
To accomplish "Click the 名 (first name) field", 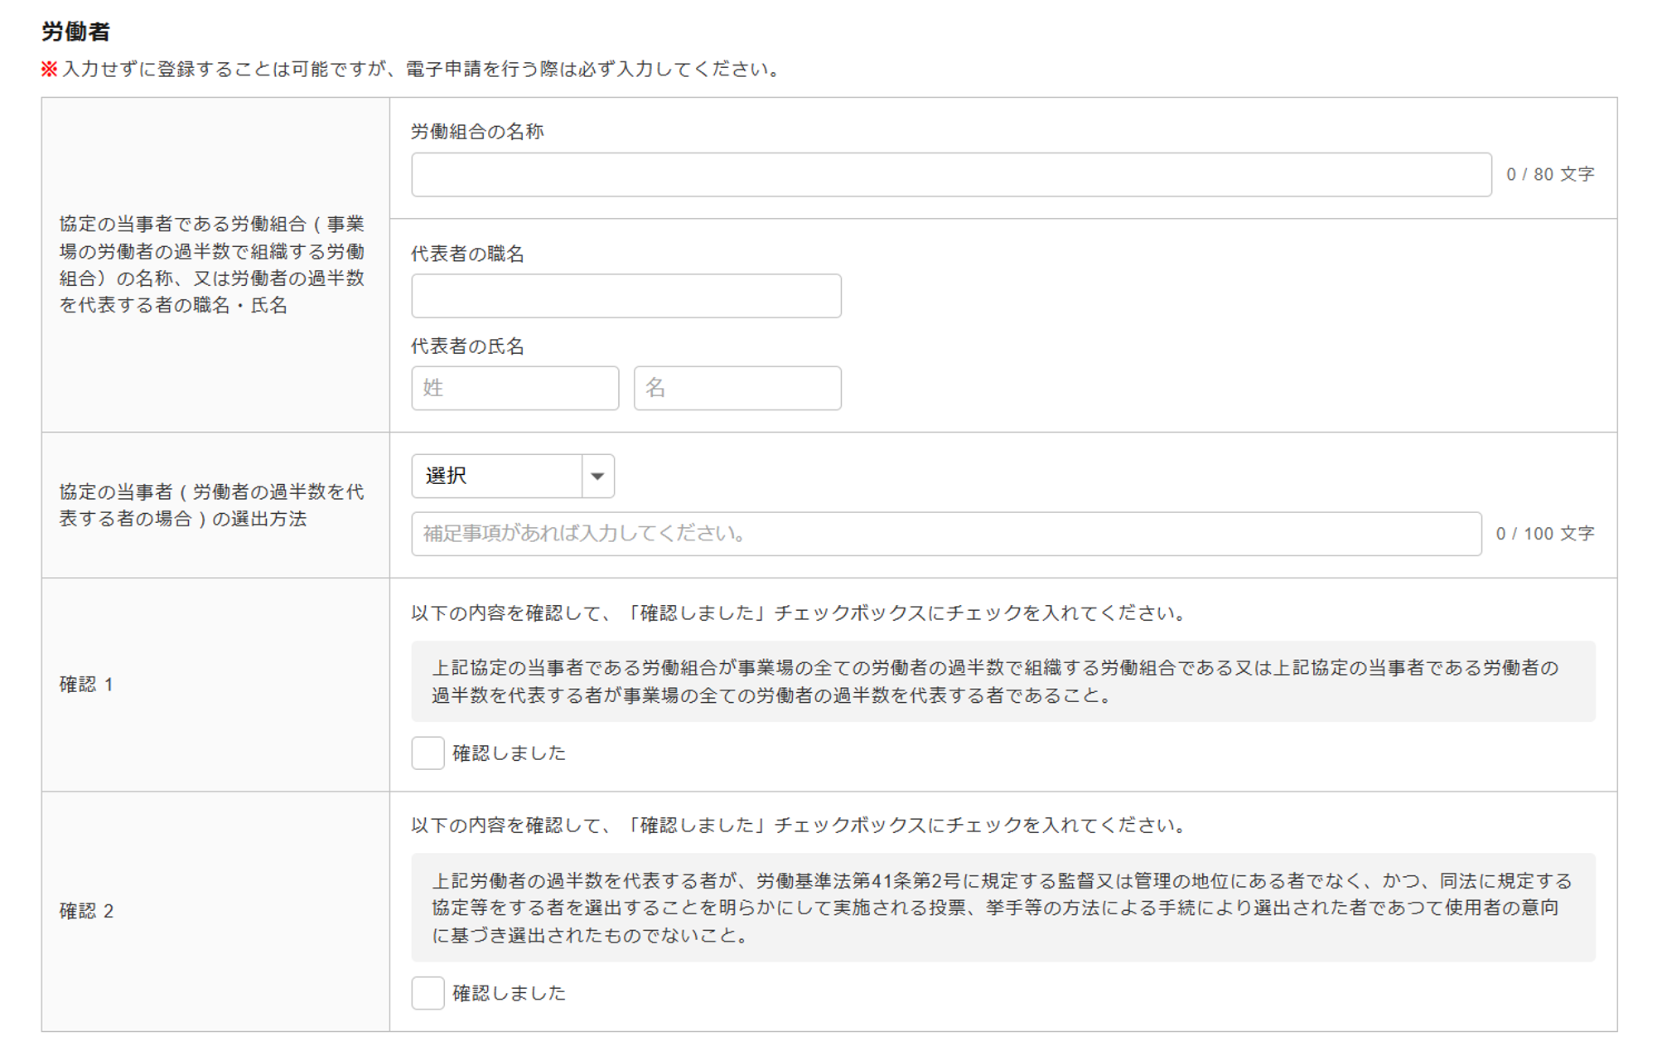I will [737, 388].
